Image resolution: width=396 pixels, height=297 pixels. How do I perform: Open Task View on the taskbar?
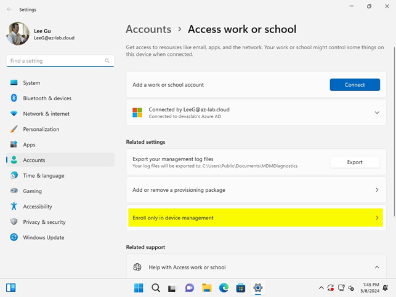pos(172,288)
